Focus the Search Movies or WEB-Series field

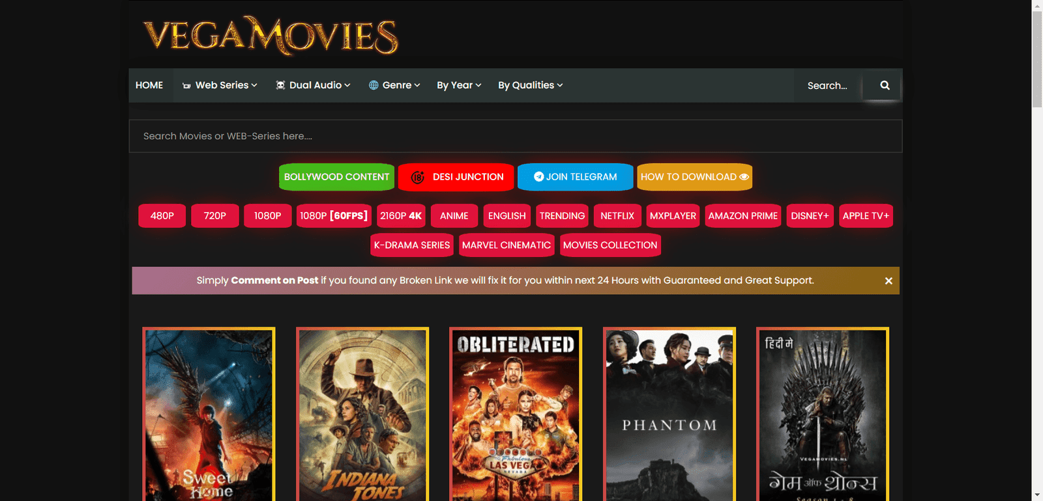pos(516,136)
